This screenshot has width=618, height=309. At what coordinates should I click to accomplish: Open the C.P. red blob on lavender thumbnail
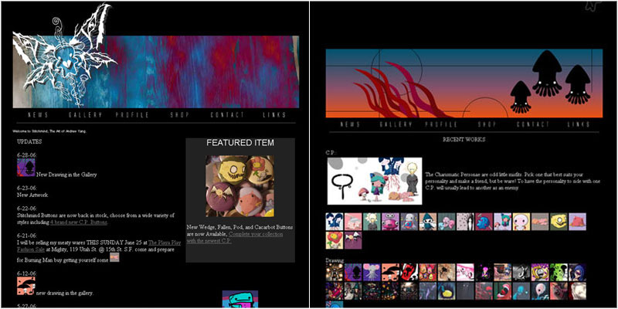(577, 222)
